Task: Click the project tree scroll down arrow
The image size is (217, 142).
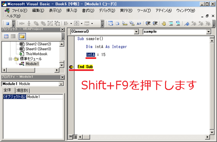Action: click(x=61, y=65)
